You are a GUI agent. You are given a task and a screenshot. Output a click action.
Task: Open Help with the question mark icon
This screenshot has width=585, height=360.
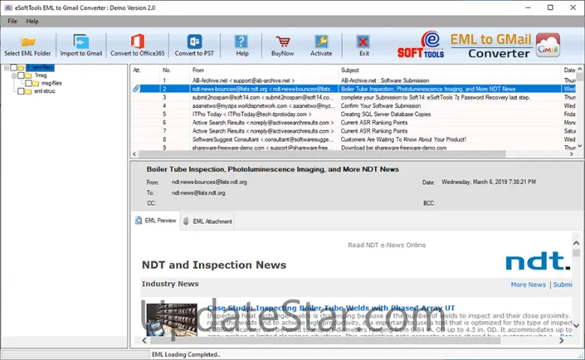pos(241,41)
